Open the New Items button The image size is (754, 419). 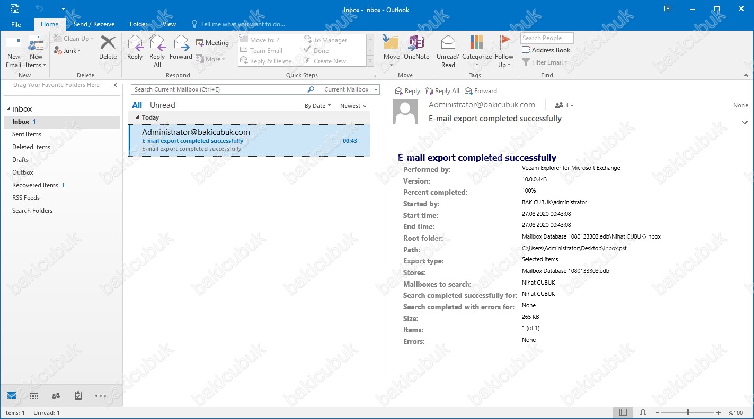coord(36,52)
